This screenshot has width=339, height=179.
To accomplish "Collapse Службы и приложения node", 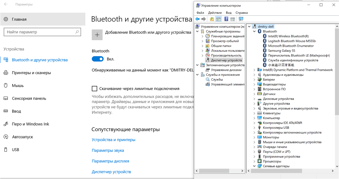I will pyautogui.click(x=197, y=75).
